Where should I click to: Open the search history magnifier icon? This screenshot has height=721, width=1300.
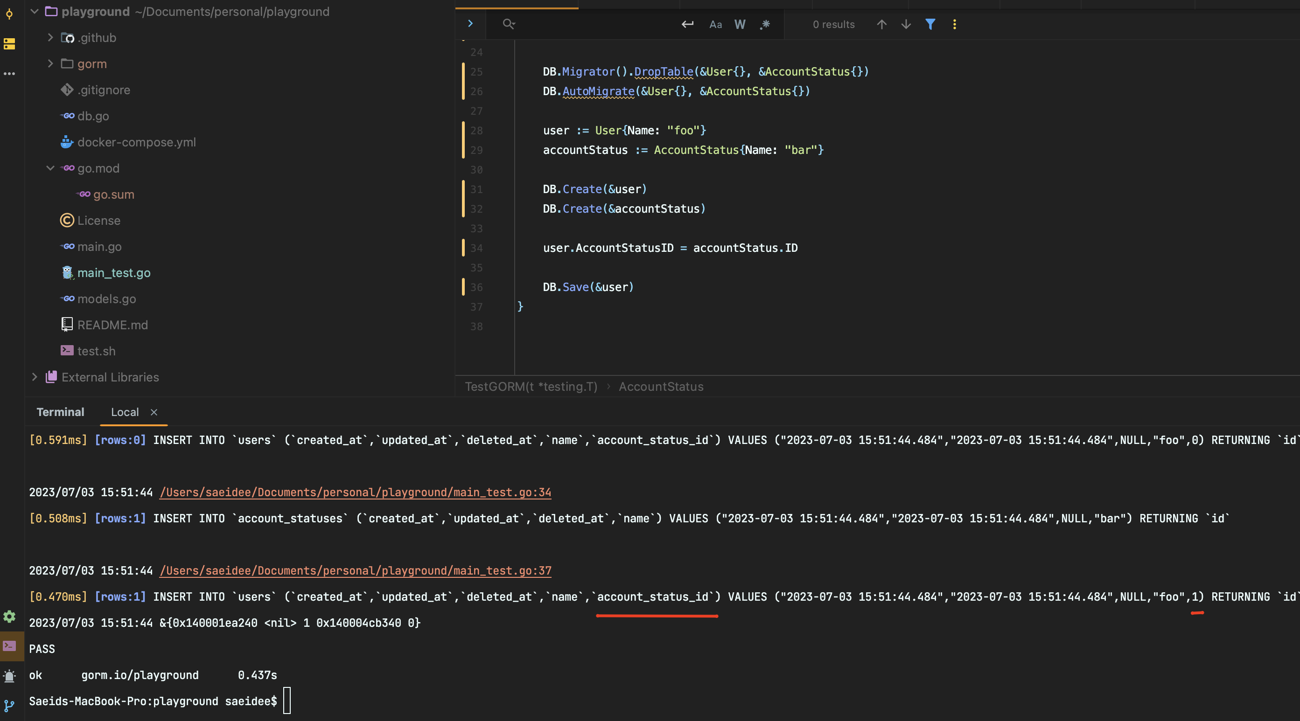[509, 24]
